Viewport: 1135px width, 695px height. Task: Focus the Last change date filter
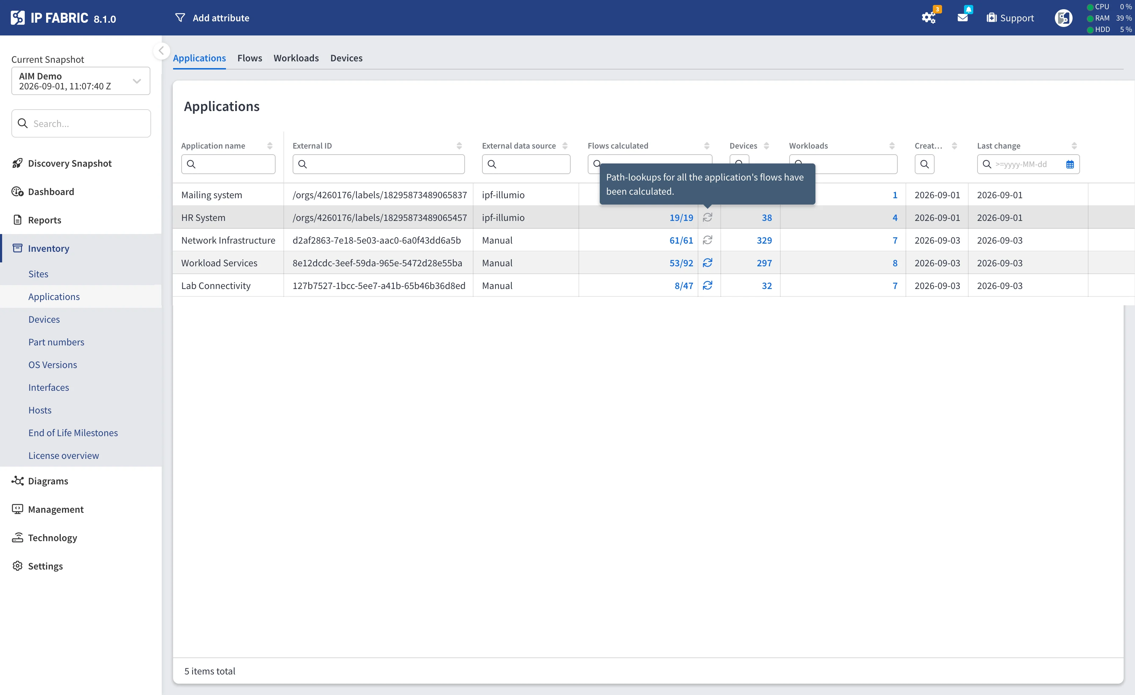(x=1028, y=164)
